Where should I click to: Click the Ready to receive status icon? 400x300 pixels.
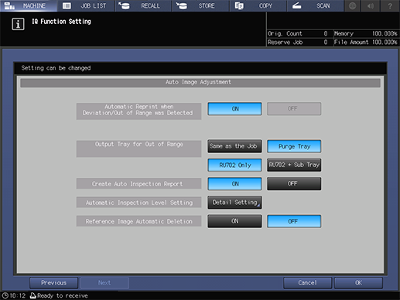[x=33, y=295]
